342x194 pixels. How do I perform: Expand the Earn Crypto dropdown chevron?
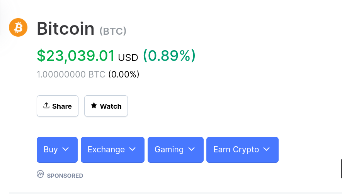pyautogui.click(x=267, y=149)
